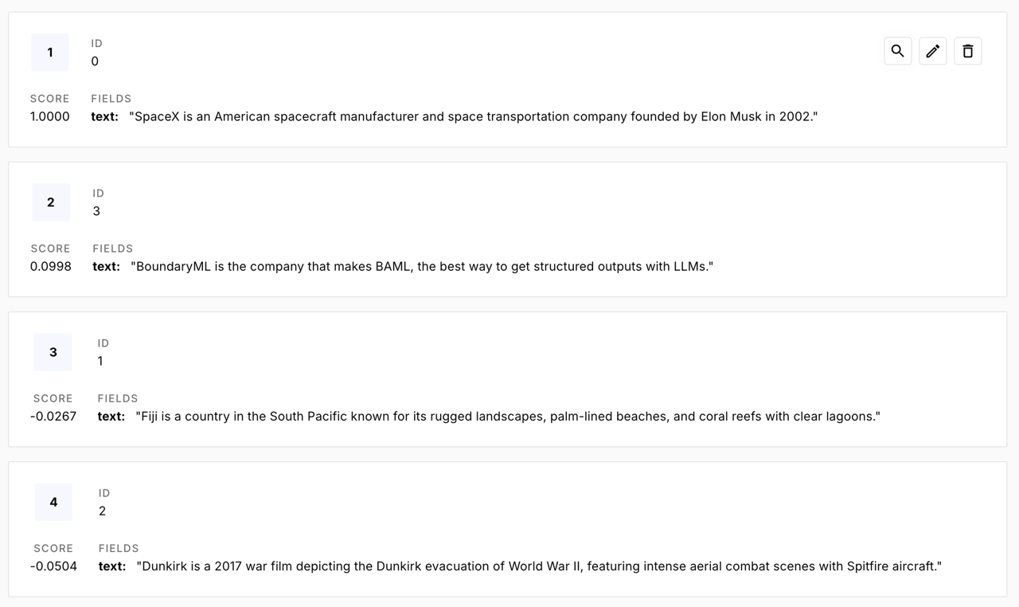Viewport: 1019px width, 607px height.
Task: Click the pencil edit icon on result 1
Action: point(933,51)
